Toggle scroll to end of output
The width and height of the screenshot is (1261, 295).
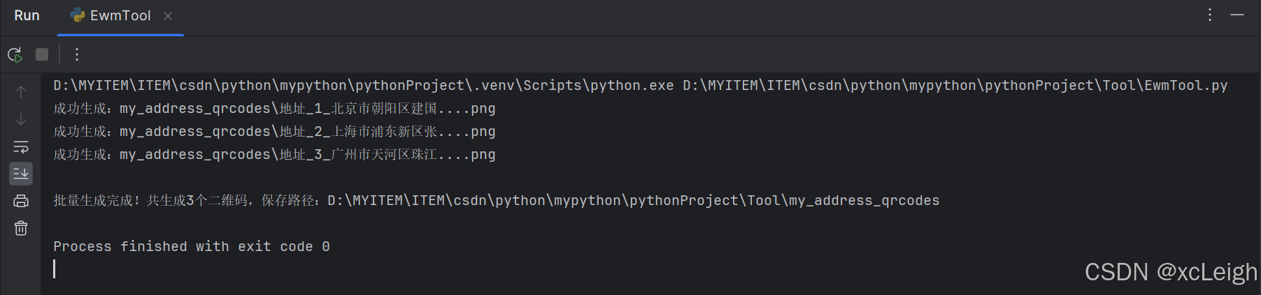[21, 174]
